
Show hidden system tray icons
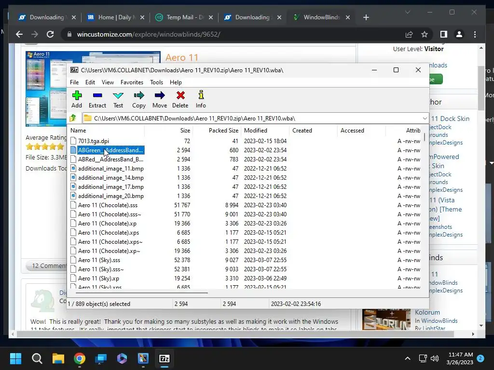point(407,358)
